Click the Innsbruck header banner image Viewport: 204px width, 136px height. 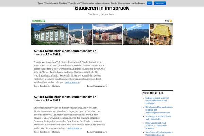(102, 34)
